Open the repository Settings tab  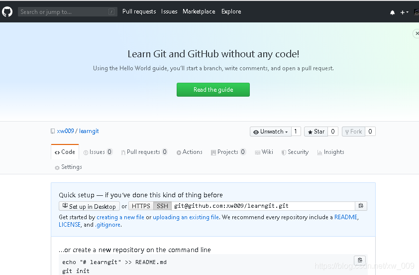coord(68,167)
